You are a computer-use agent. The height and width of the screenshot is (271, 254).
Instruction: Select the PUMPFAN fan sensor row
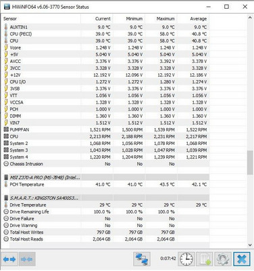(106, 129)
